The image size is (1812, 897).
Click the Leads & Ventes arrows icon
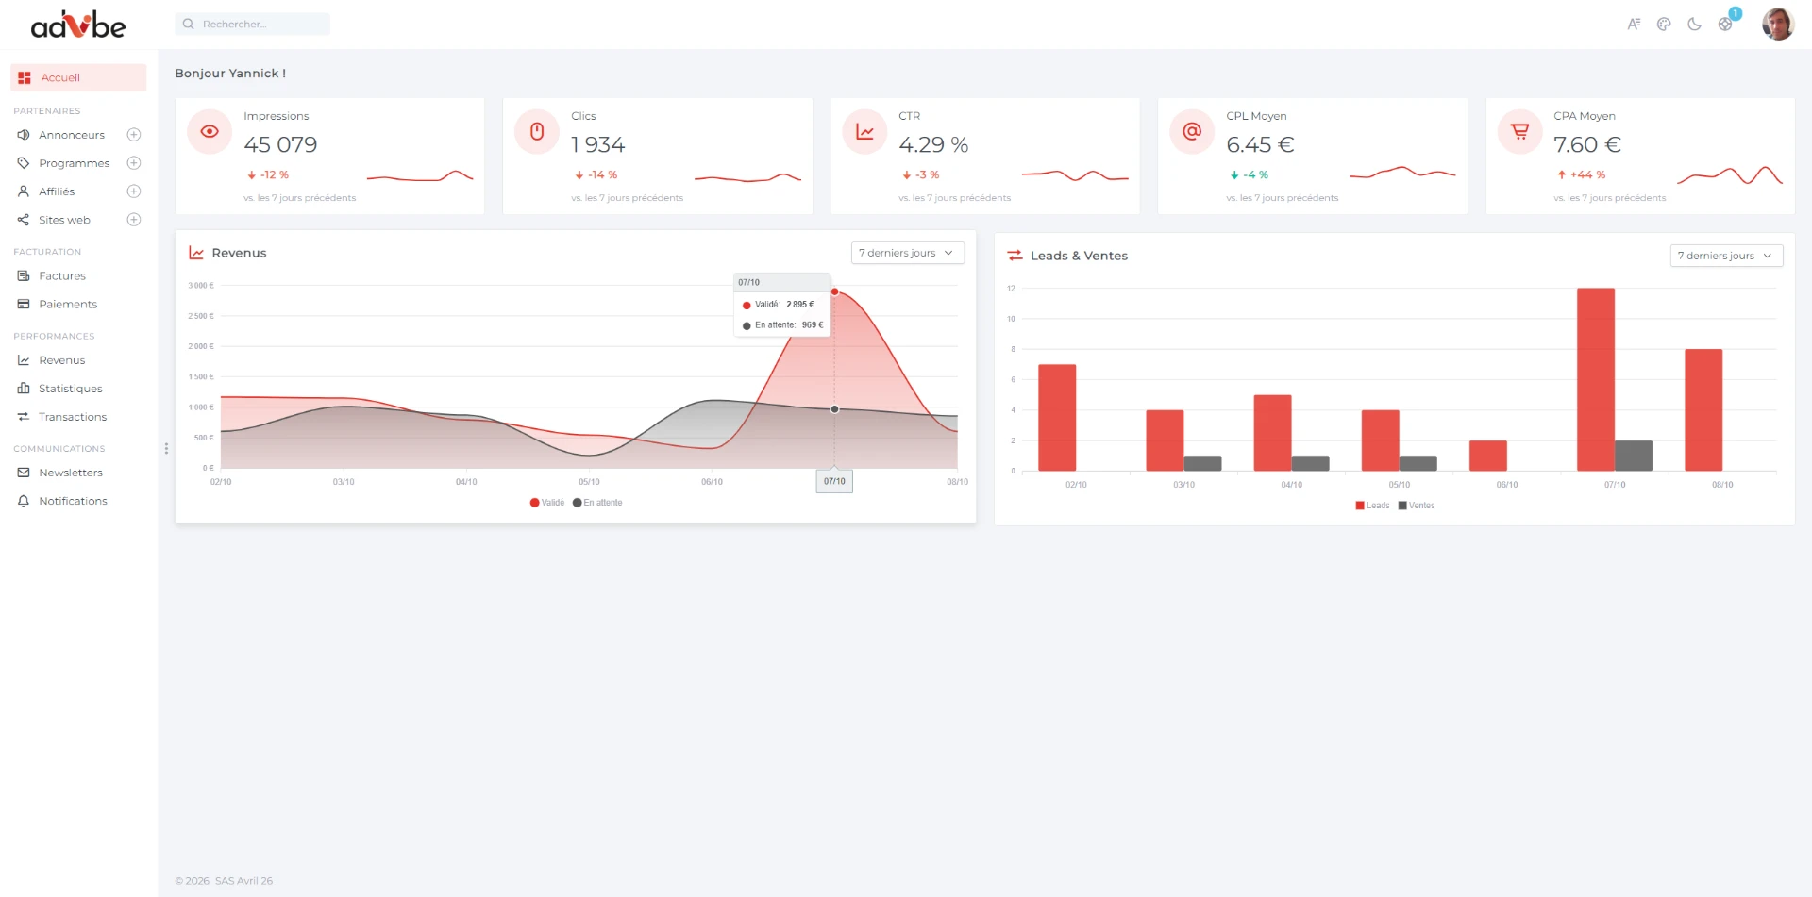coord(1015,256)
